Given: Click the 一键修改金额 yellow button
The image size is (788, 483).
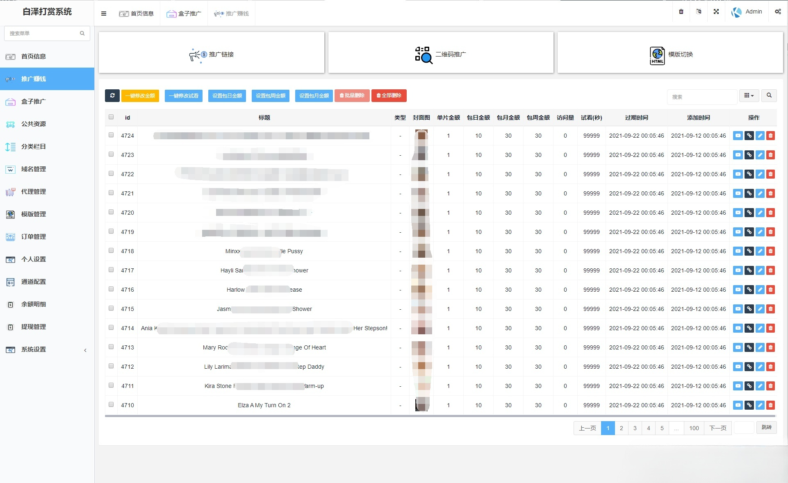Looking at the screenshot, I should (140, 95).
